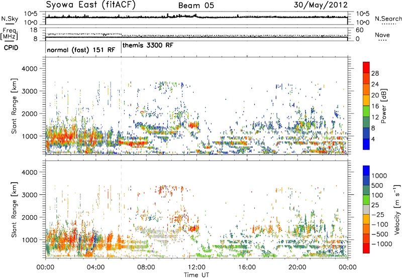Click the 'Slant Range [km]' label of the velocity panel
This screenshot has height=278, width=402.
click(x=14, y=210)
